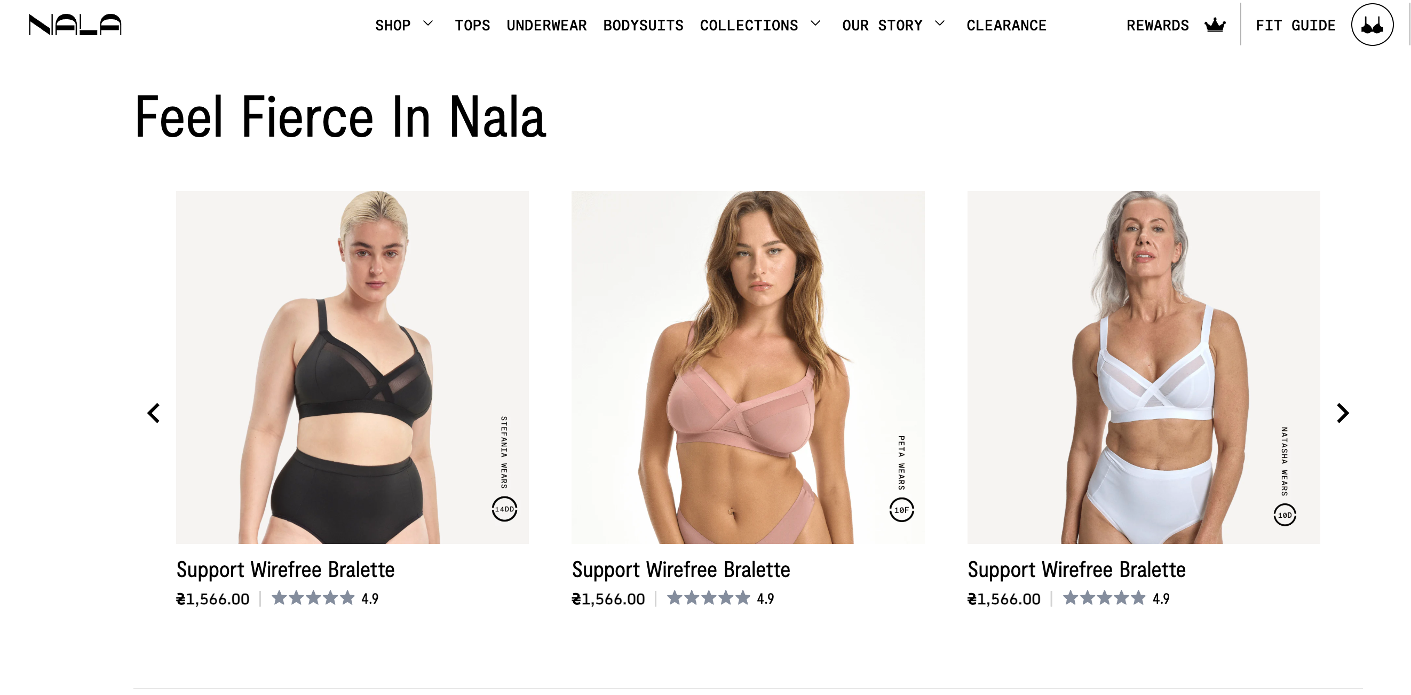Click the Rewards crown icon
This screenshot has width=1411, height=695.
[x=1215, y=25]
